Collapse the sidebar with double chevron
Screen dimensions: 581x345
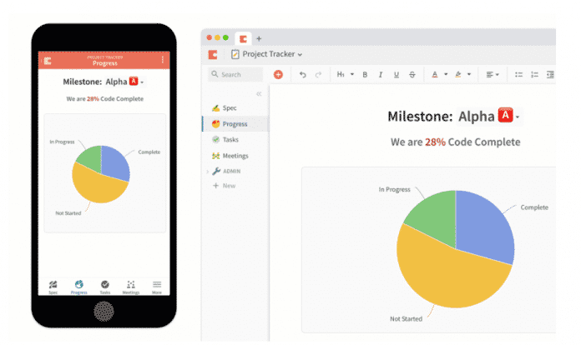(258, 93)
